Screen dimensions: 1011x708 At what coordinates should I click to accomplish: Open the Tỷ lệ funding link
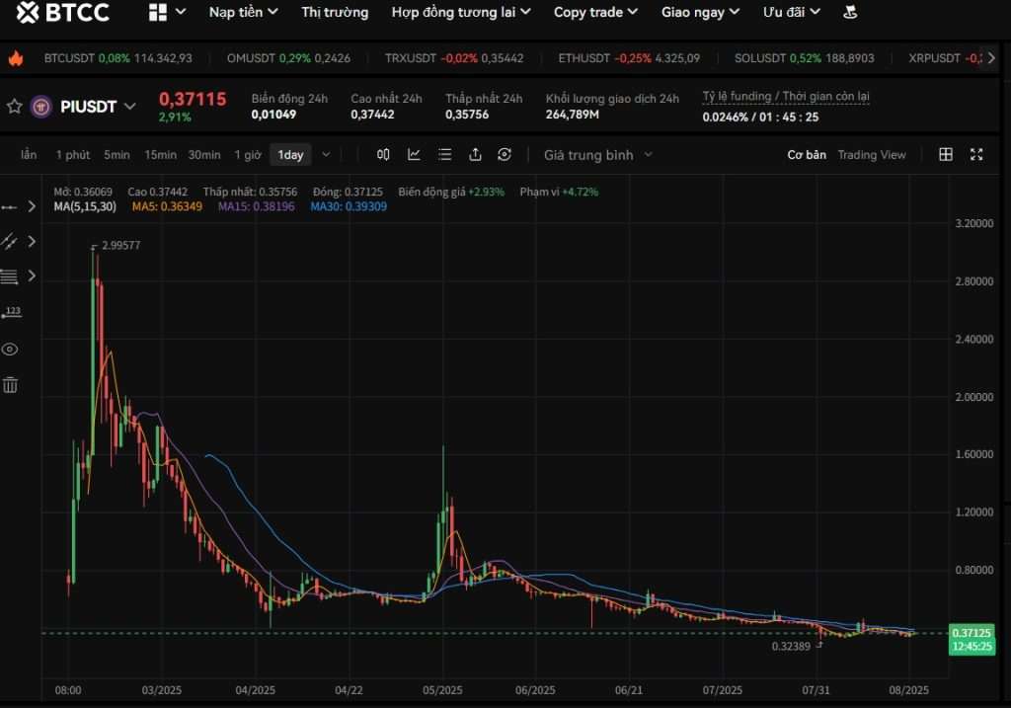tap(785, 96)
